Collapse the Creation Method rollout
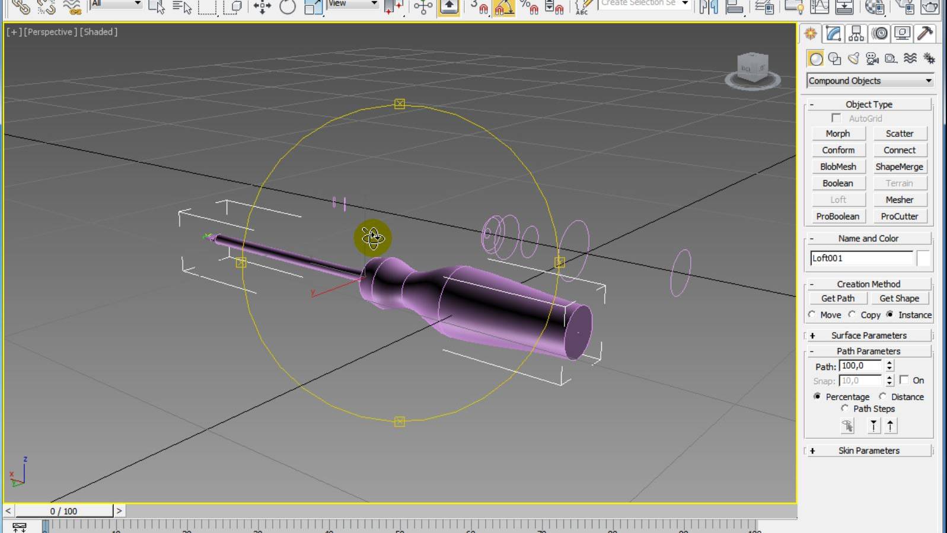The width and height of the screenshot is (947, 533). tap(869, 284)
